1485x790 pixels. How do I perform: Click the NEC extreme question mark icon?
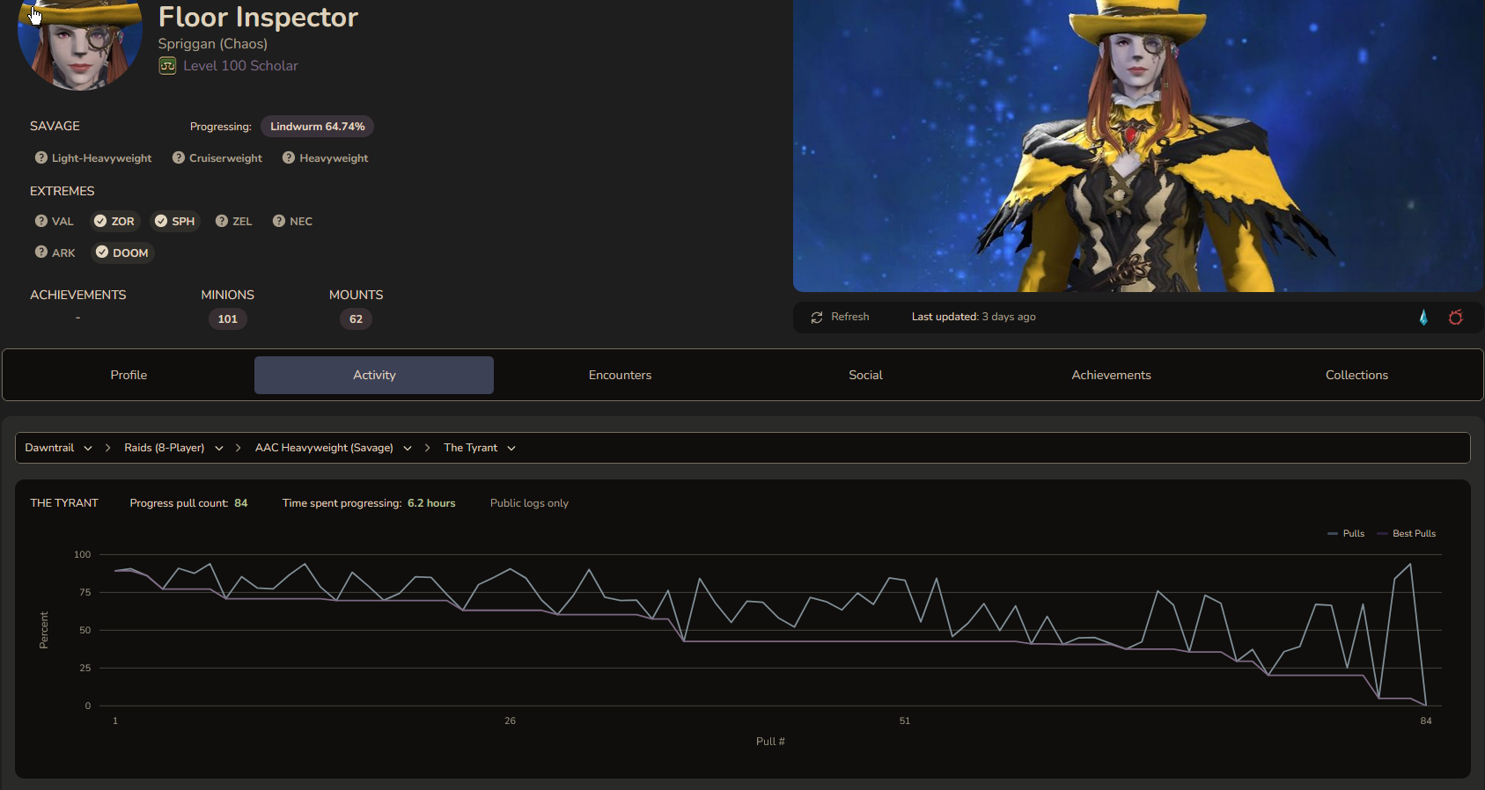coord(279,221)
